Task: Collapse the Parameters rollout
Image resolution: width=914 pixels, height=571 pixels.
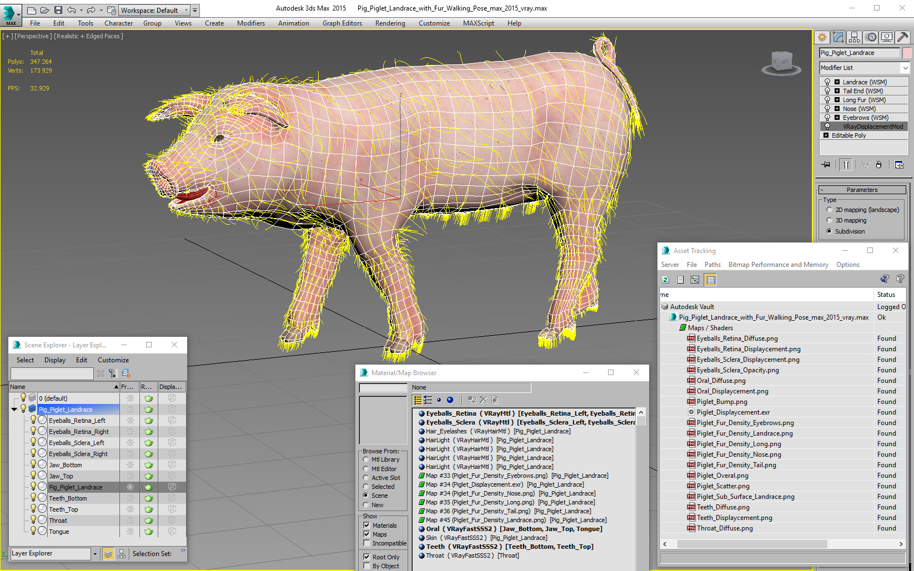Action: 862,190
